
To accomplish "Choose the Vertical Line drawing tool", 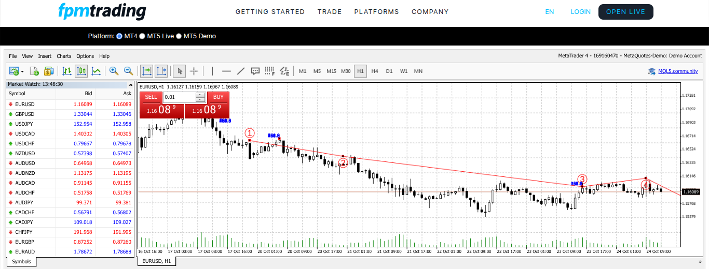I will click(212, 71).
